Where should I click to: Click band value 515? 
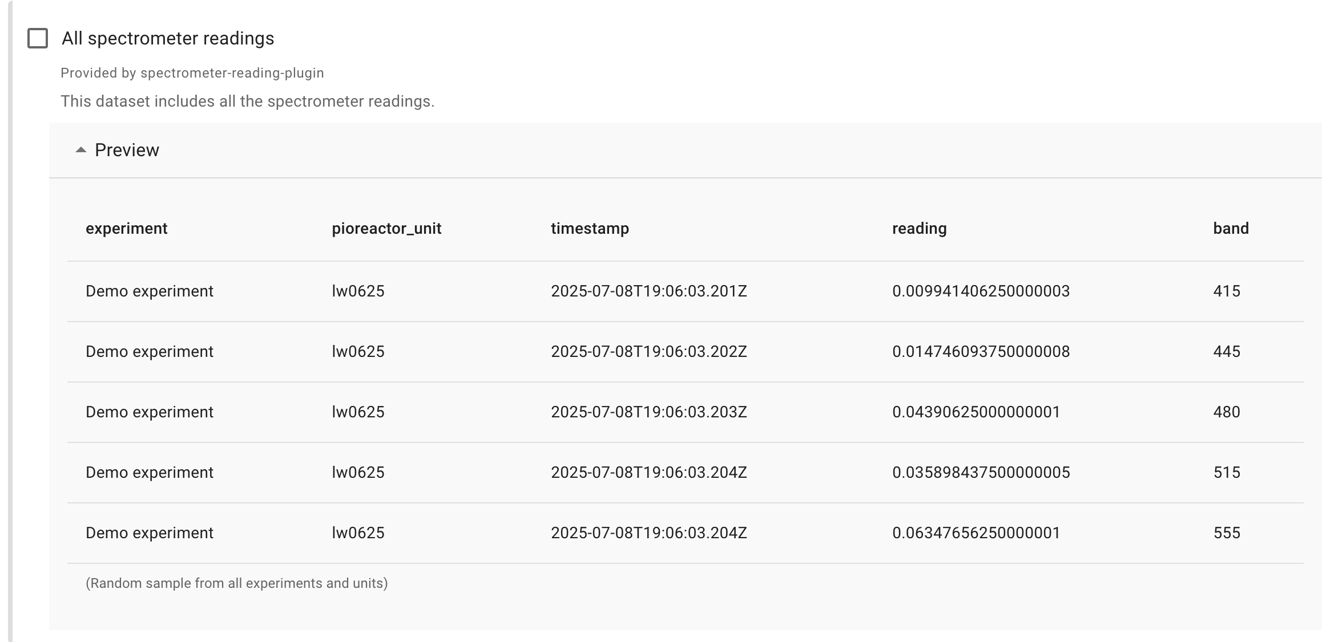pyautogui.click(x=1227, y=473)
